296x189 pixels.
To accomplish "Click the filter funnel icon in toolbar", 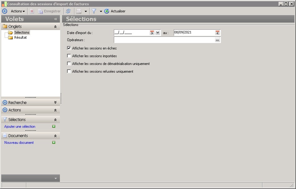I will click(94, 11).
